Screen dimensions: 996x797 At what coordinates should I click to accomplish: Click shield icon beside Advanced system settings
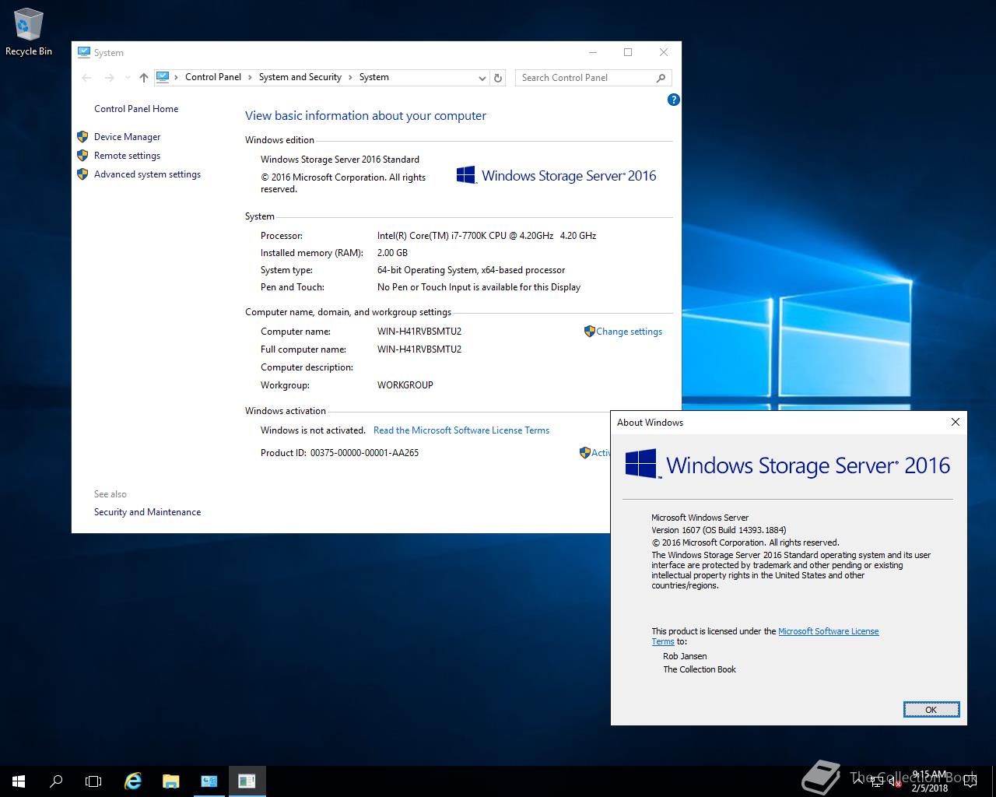[82, 174]
